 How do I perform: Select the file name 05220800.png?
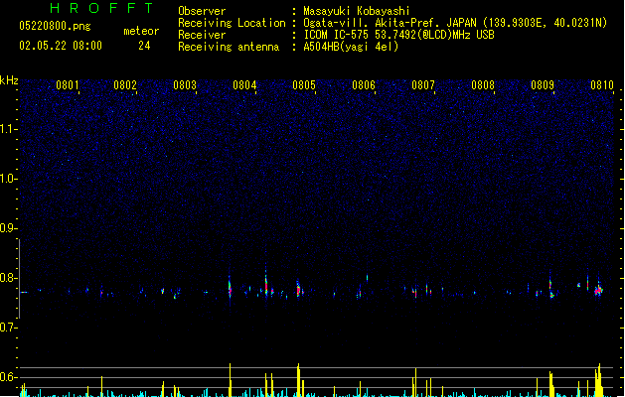pos(55,26)
